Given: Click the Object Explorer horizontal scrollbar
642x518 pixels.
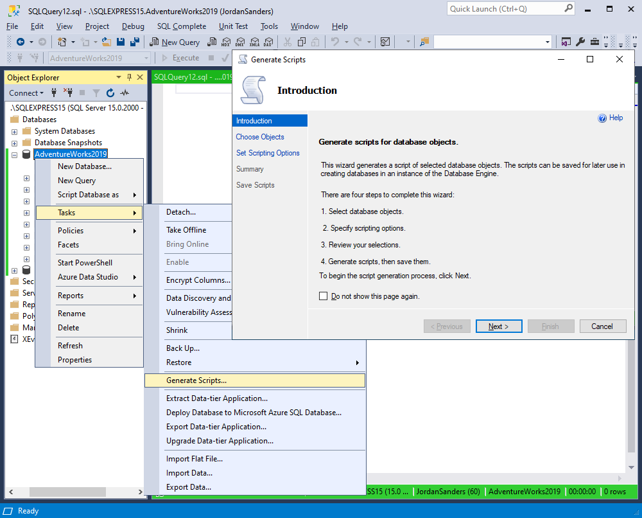Looking at the screenshot, I should point(67,492).
